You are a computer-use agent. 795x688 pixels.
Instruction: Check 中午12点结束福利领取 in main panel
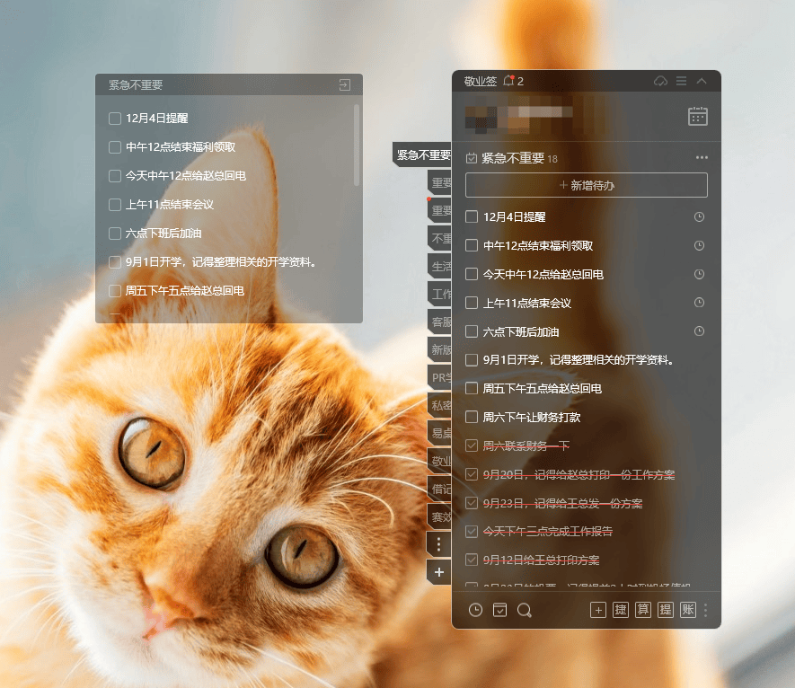coord(472,246)
